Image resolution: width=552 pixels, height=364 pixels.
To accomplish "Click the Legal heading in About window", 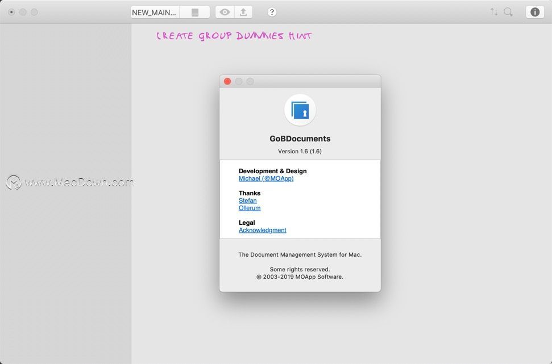I will click(x=247, y=223).
